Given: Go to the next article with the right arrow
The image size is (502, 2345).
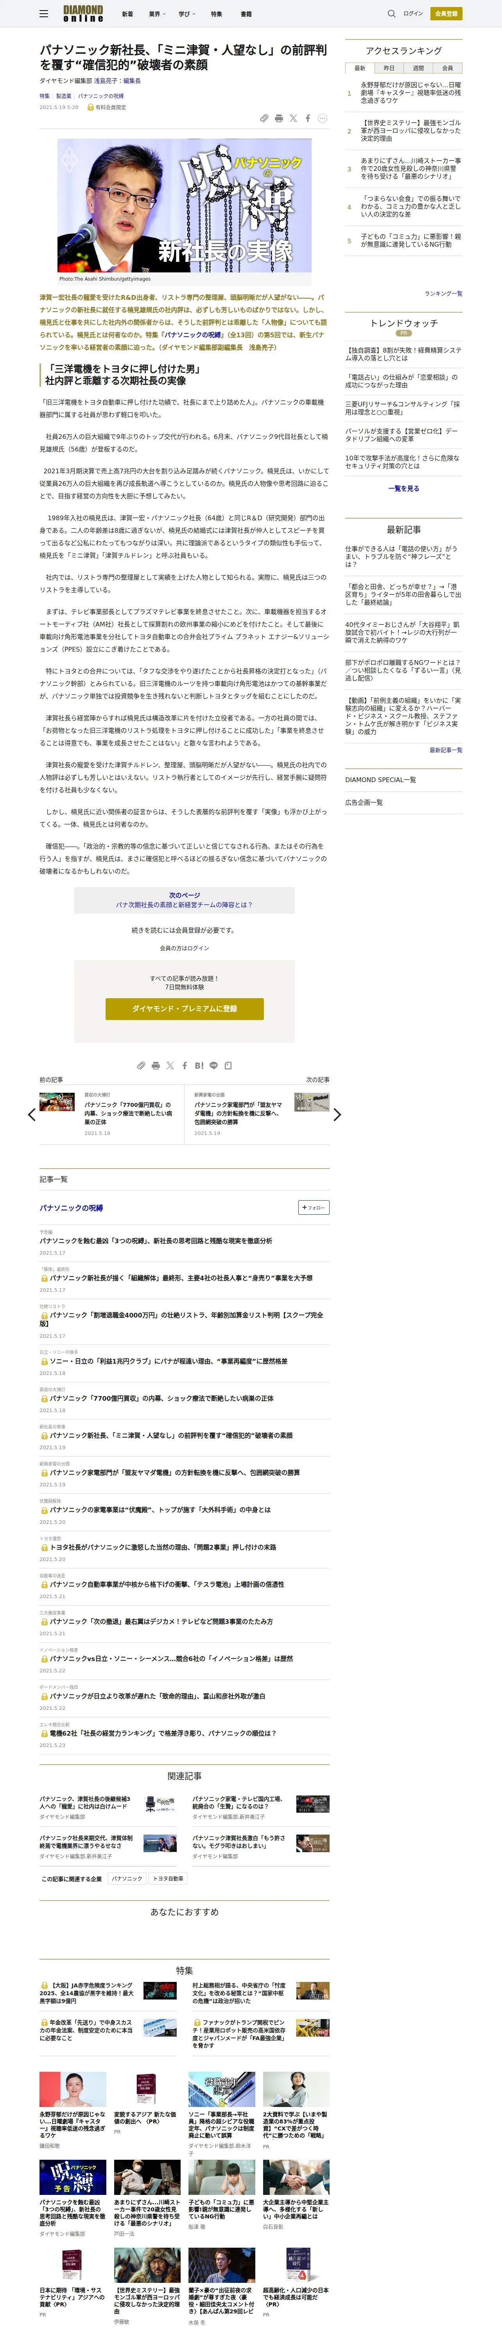Looking at the screenshot, I should pyautogui.click(x=337, y=1114).
